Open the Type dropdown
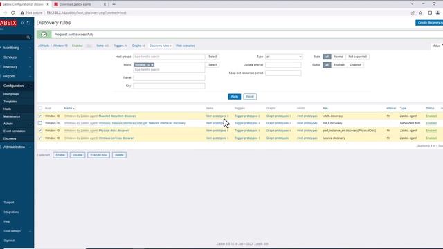Screen dimensions: 443x249 (x=284, y=57)
